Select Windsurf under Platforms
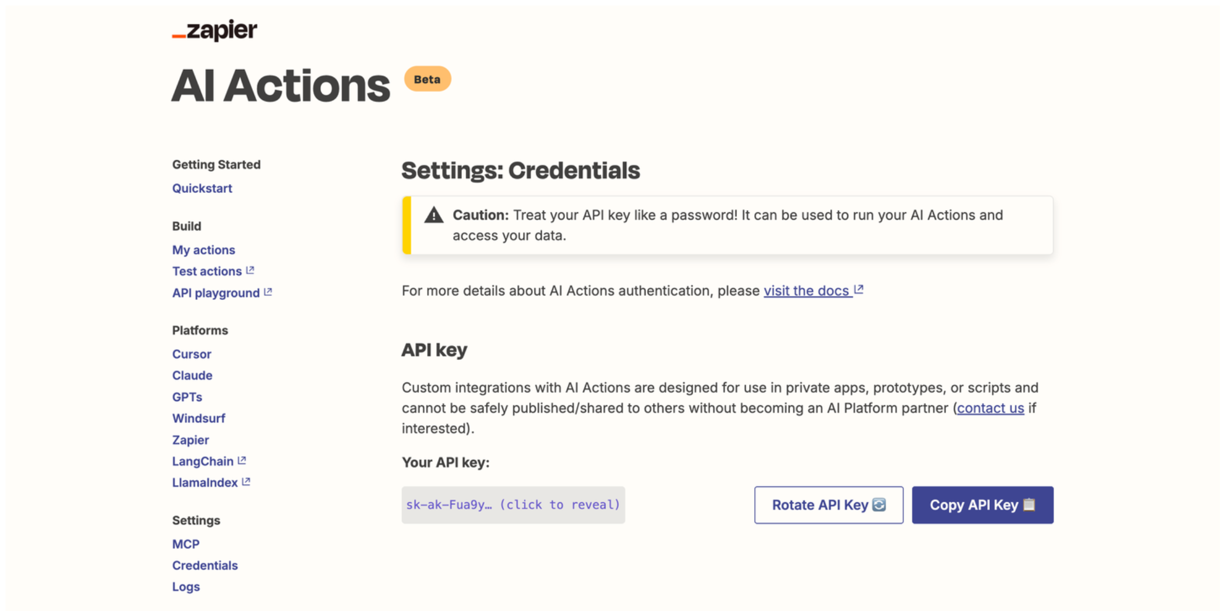Image resolution: width=1225 pixels, height=616 pixels. pyautogui.click(x=199, y=418)
